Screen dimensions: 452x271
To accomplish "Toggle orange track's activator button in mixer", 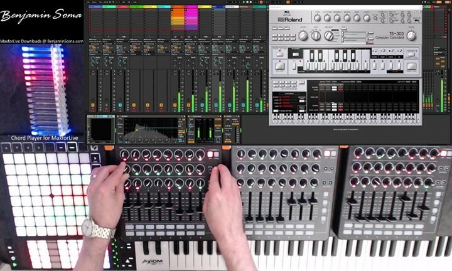I will click(x=175, y=105).
